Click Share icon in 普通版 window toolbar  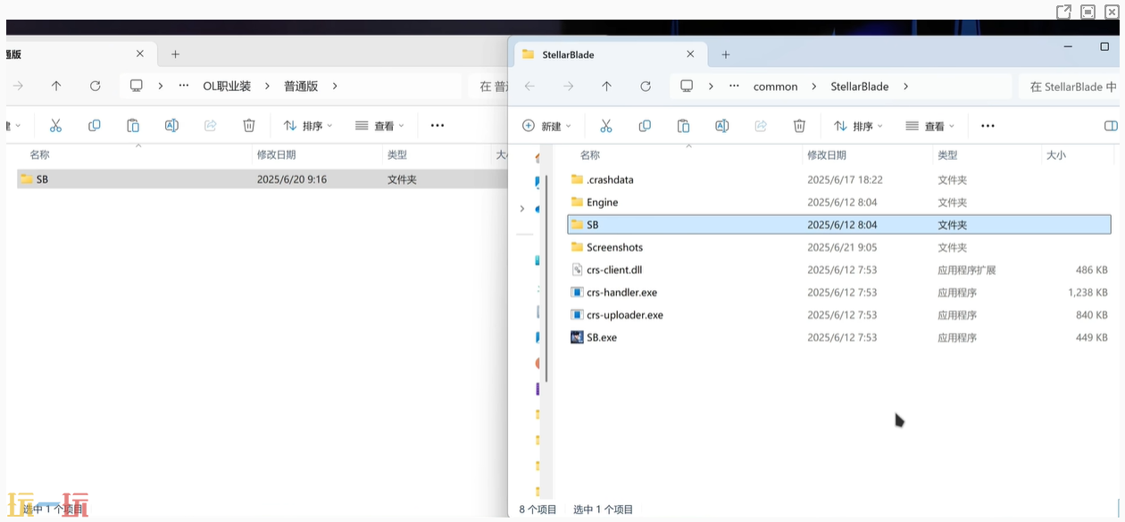tap(211, 126)
